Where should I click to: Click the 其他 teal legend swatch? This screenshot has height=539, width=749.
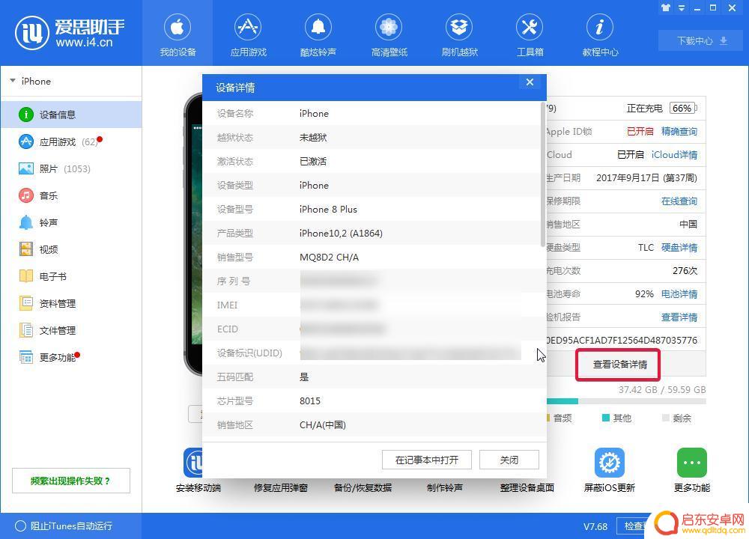605,418
